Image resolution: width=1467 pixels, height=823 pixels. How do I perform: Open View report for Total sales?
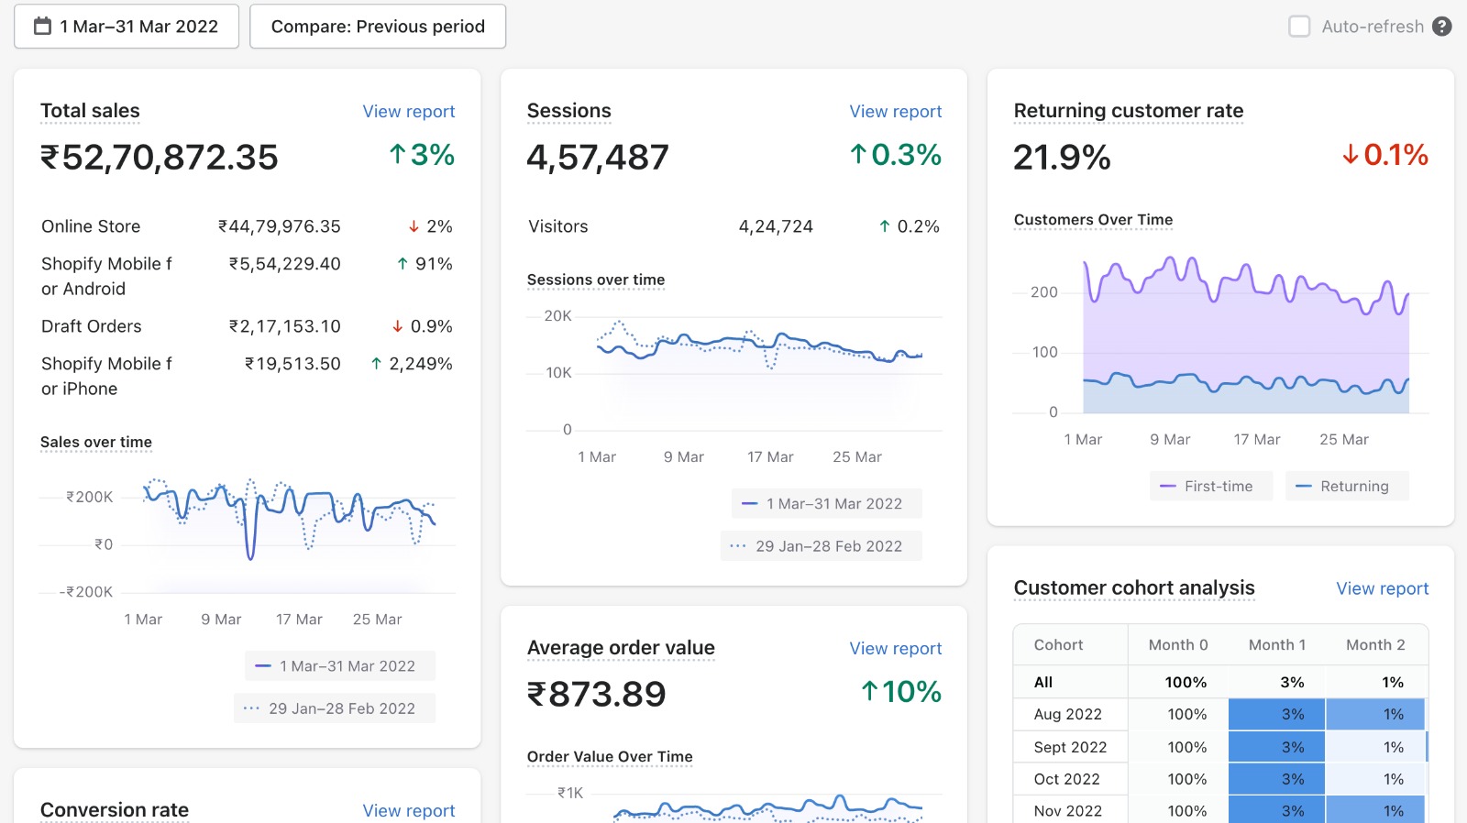(408, 111)
